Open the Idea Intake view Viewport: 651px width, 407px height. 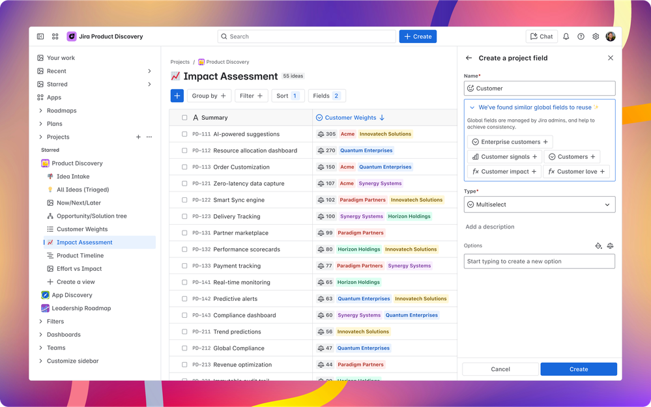point(73,176)
